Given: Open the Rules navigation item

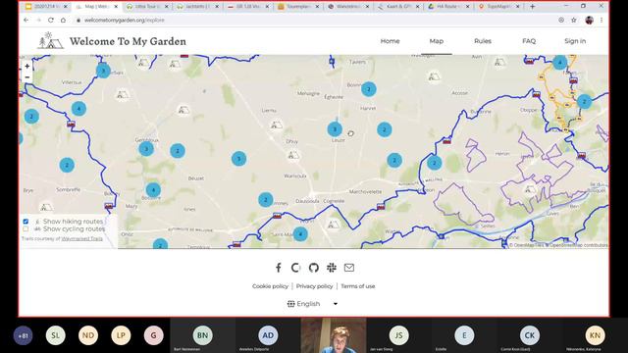Looking at the screenshot, I should pyautogui.click(x=483, y=41).
